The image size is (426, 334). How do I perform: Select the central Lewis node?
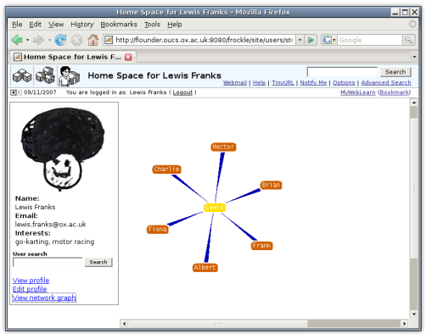point(215,208)
